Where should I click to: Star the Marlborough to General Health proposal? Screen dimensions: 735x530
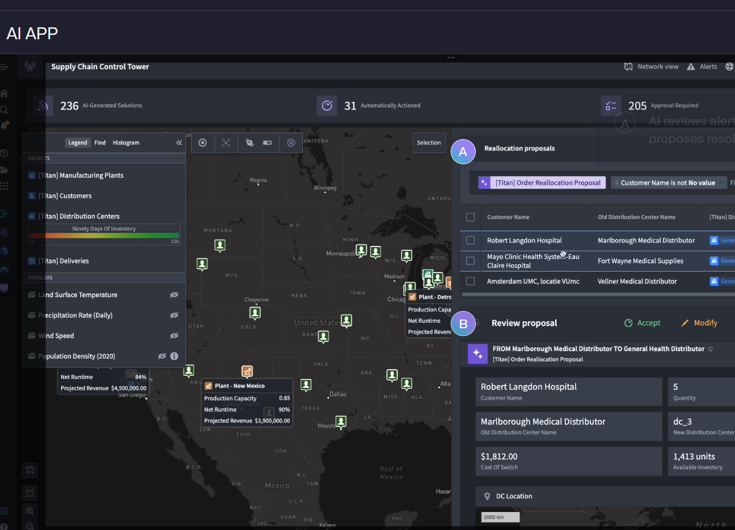point(710,349)
